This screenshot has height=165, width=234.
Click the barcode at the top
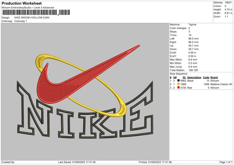tap(36, 12)
